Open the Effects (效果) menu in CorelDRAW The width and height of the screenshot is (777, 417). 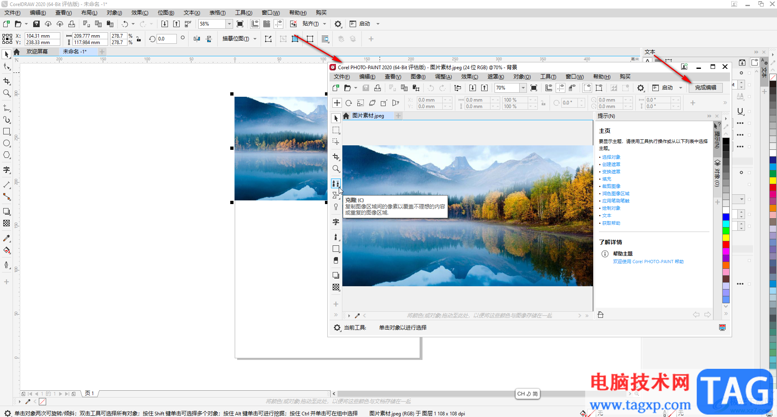coord(140,13)
